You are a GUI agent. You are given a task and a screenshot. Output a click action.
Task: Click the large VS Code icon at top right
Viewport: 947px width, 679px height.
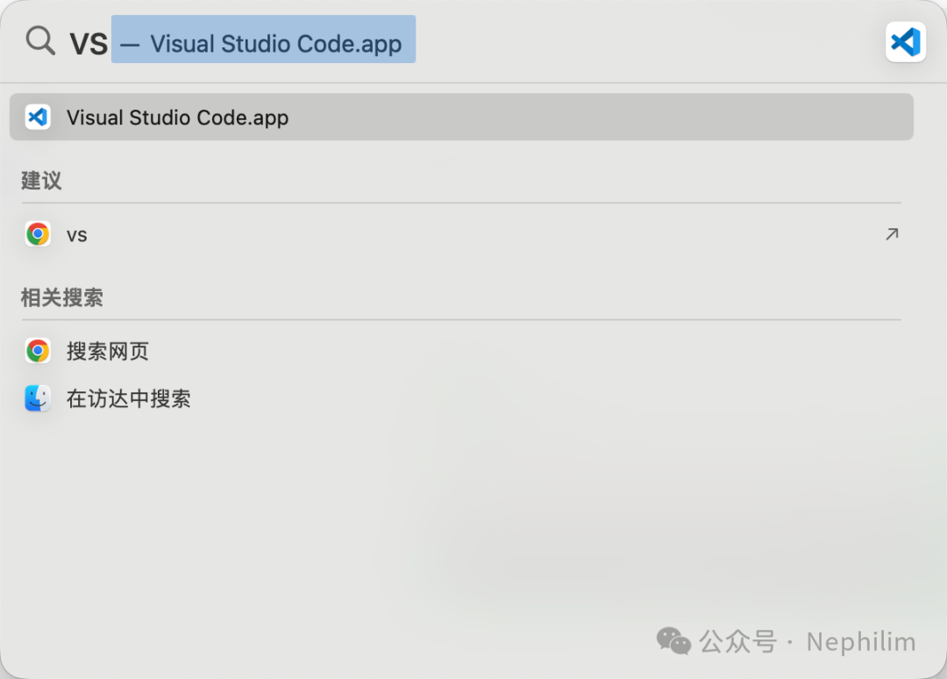905,41
